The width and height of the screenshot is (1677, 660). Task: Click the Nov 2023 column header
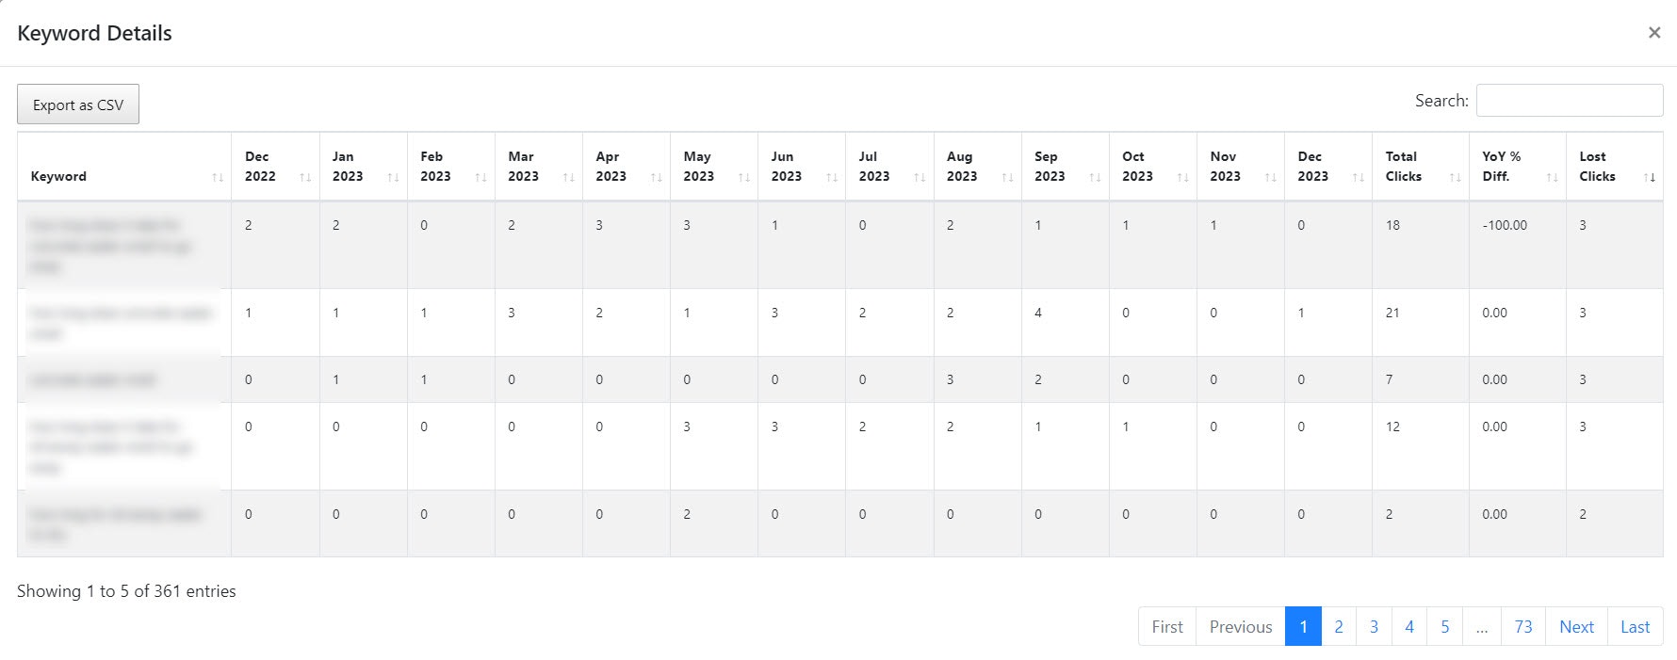pos(1225,167)
